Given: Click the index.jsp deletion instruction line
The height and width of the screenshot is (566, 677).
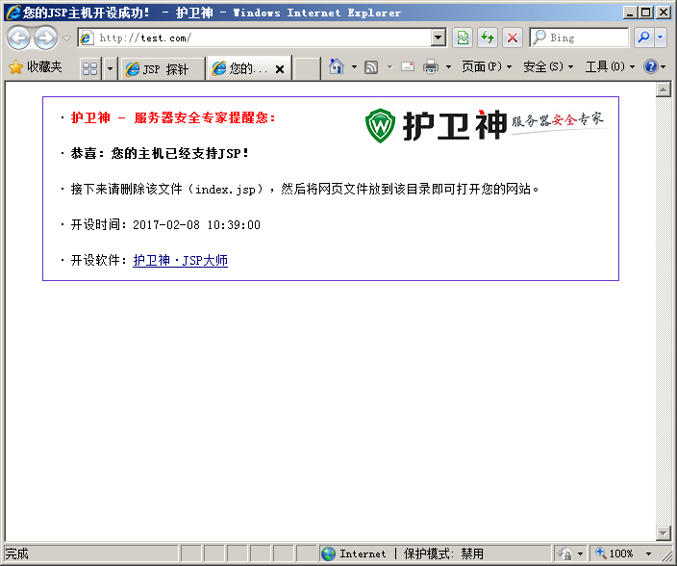Looking at the screenshot, I should point(305,189).
